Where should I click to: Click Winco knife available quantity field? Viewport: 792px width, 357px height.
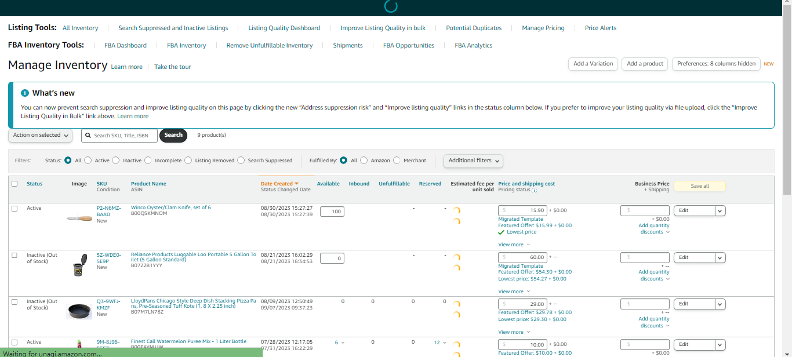pos(332,212)
